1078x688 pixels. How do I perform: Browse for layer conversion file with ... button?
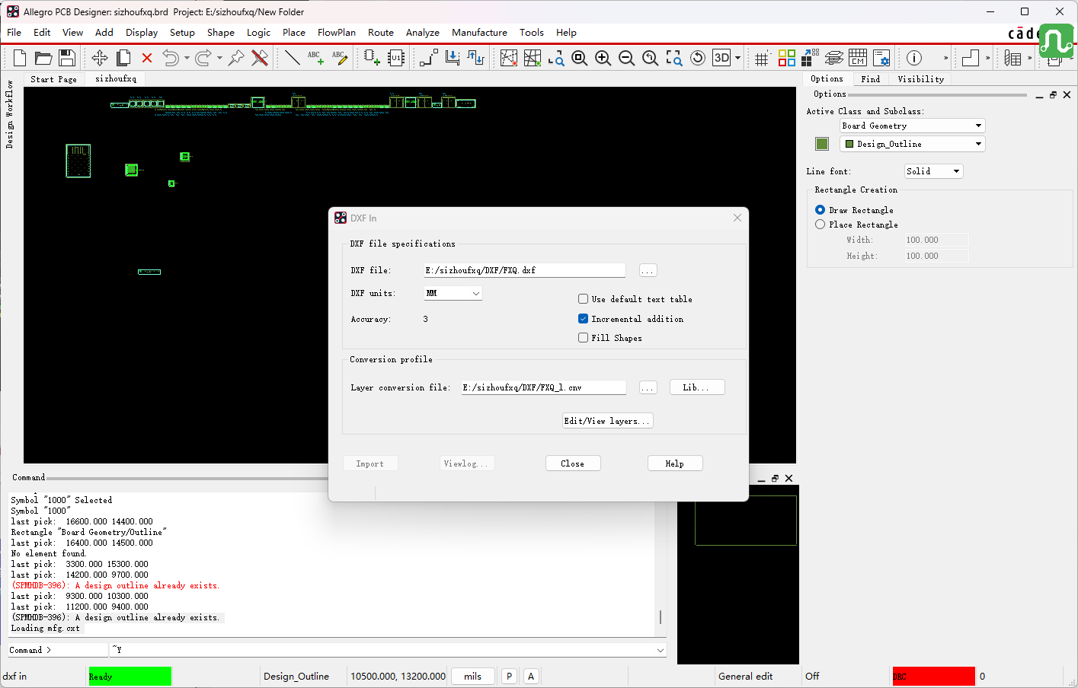(x=648, y=387)
